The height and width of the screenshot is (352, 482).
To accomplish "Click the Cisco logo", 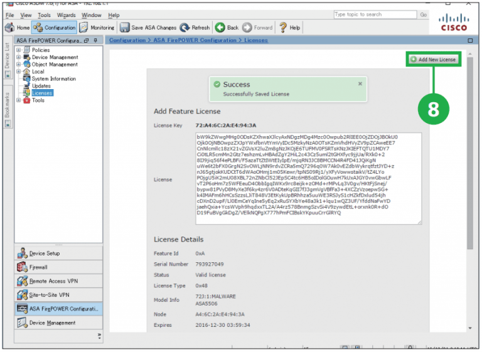I will pyautogui.click(x=454, y=23).
